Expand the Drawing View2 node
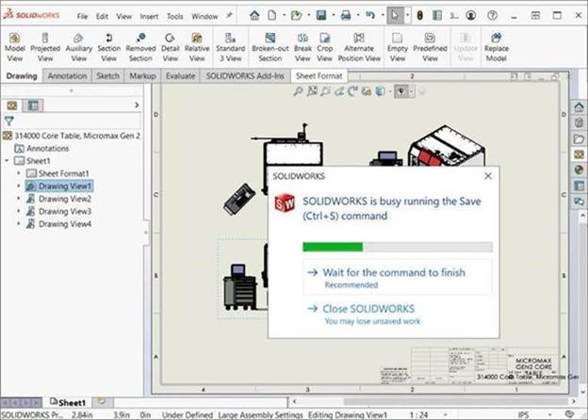This screenshot has width=588, height=420. click(x=19, y=199)
